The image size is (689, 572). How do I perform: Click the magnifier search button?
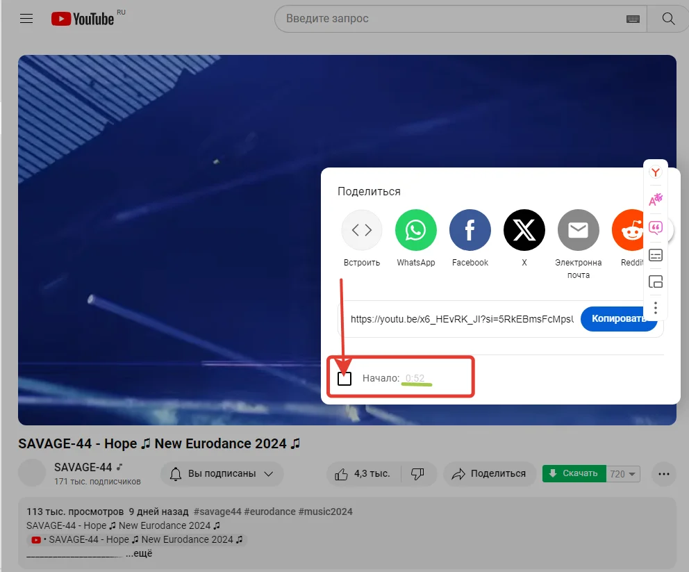(x=668, y=19)
